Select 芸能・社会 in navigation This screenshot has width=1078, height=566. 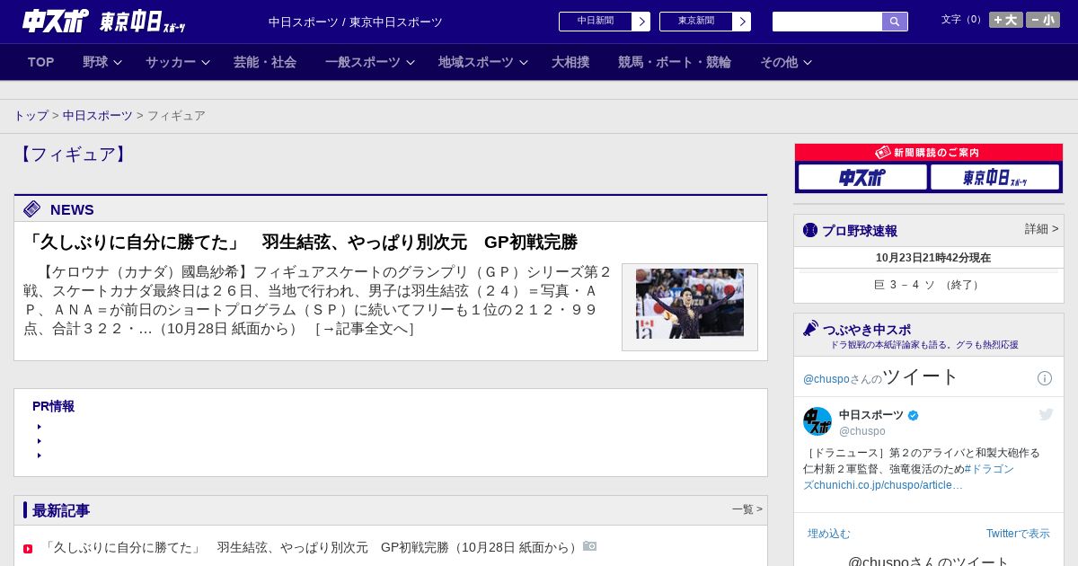265,62
